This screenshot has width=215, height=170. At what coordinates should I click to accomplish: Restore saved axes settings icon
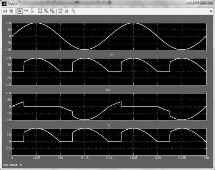click(x=53, y=11)
